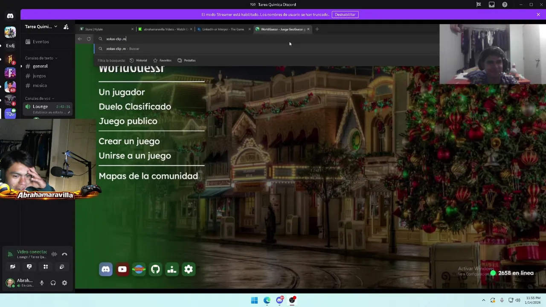
Task: Open the WorldGuessr leaderboard podium icon
Action: coord(172,269)
